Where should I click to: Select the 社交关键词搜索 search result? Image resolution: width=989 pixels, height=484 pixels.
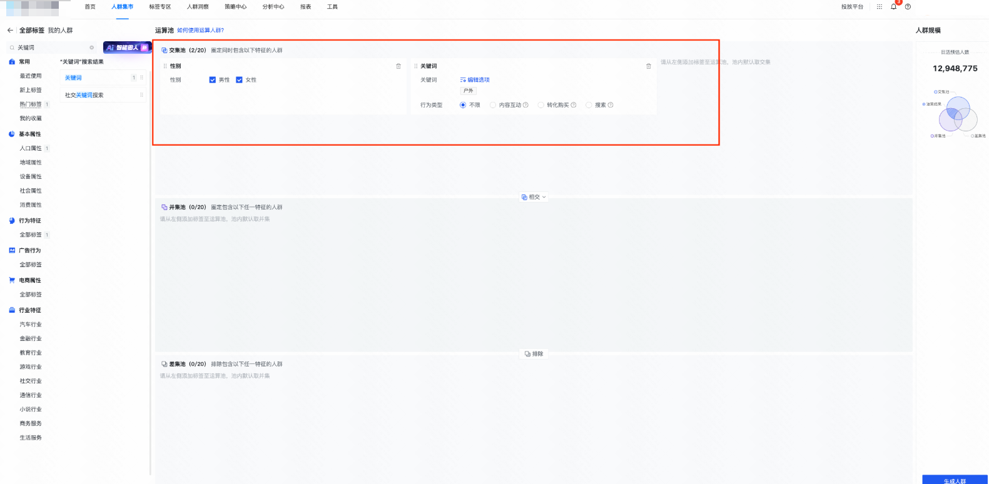[x=104, y=95]
